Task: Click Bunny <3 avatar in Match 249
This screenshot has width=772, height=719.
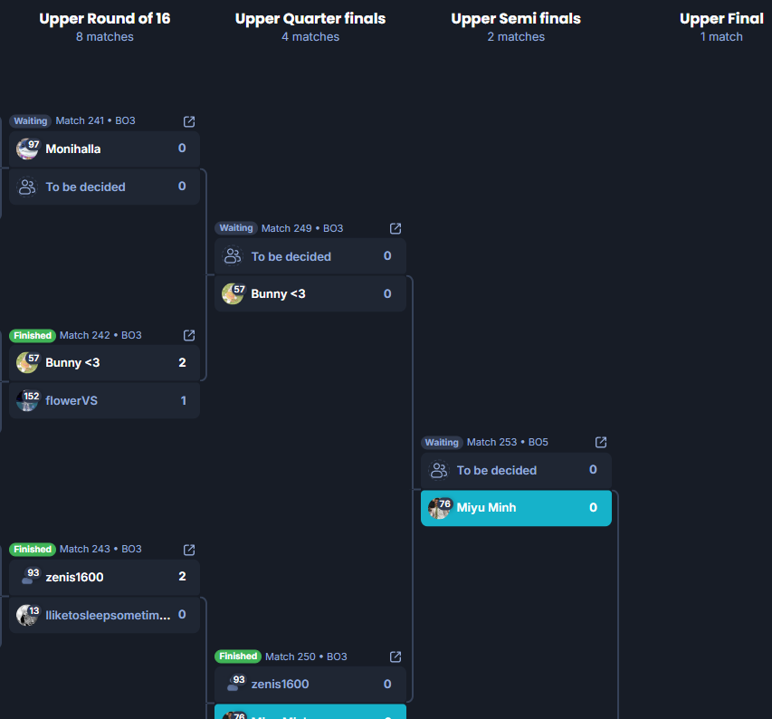Action: point(234,294)
